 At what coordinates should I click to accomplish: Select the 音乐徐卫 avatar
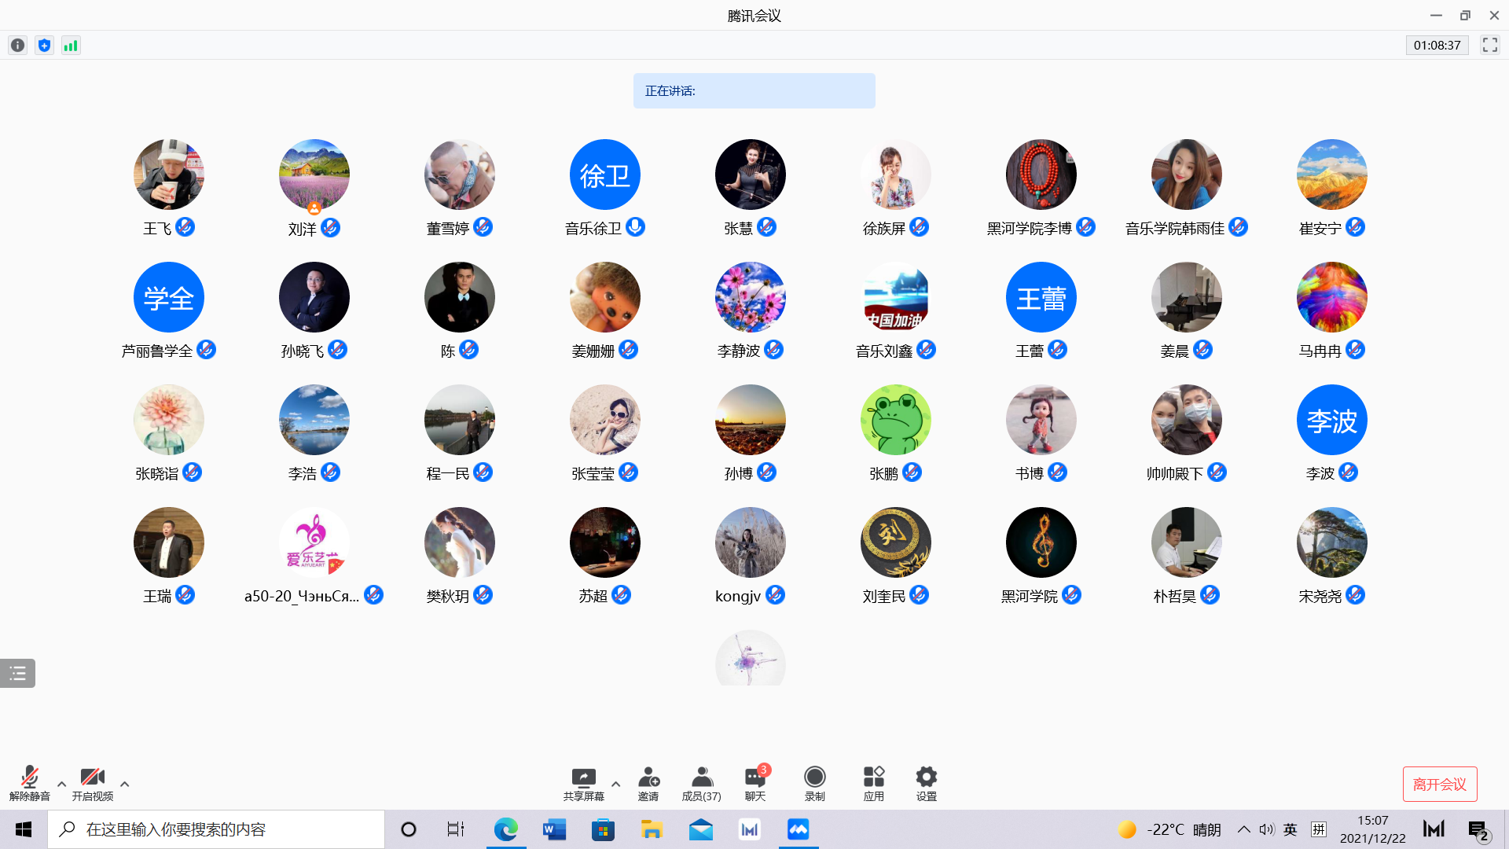pos(605,175)
